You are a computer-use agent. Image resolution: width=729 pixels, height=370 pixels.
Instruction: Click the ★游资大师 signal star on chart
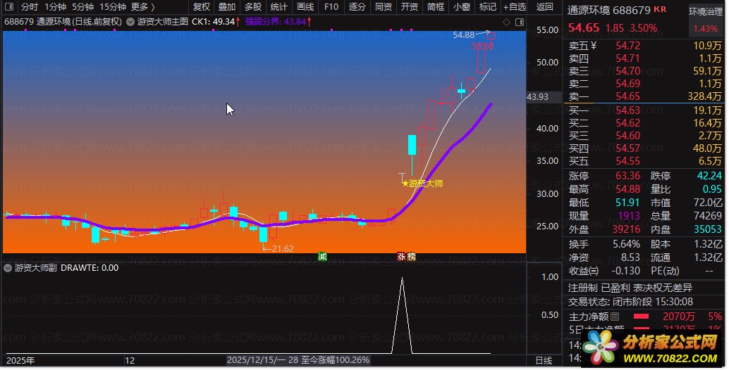[422, 184]
